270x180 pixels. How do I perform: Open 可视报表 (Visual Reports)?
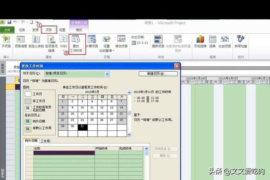200,41
